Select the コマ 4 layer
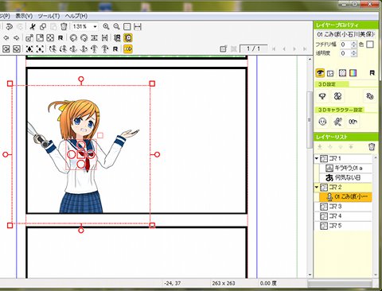Viewport: 382px width, 291px height. [x=343, y=216]
